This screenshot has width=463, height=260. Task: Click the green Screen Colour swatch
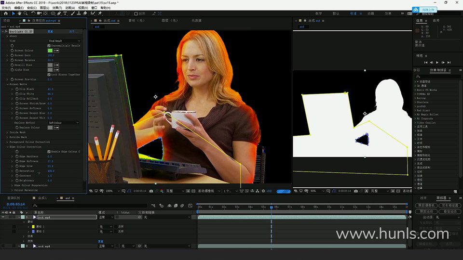[x=50, y=50]
